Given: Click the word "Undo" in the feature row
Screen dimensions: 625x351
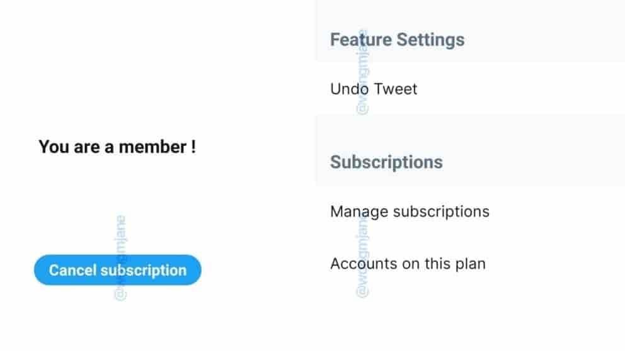Looking at the screenshot, I should coord(350,89).
